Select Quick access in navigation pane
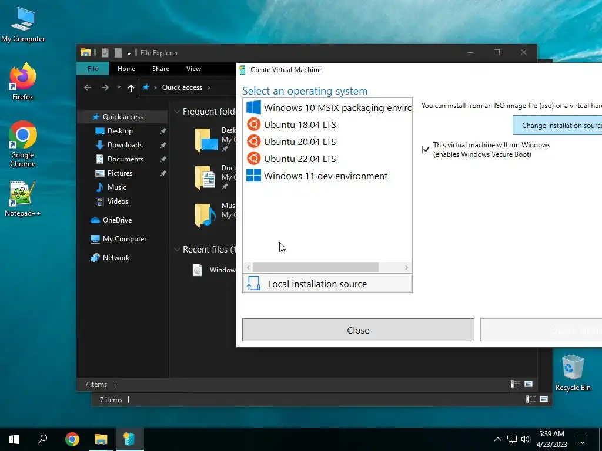 coord(122,117)
